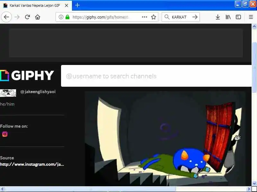Reload the current Giphy page

pyautogui.click(x=27, y=17)
